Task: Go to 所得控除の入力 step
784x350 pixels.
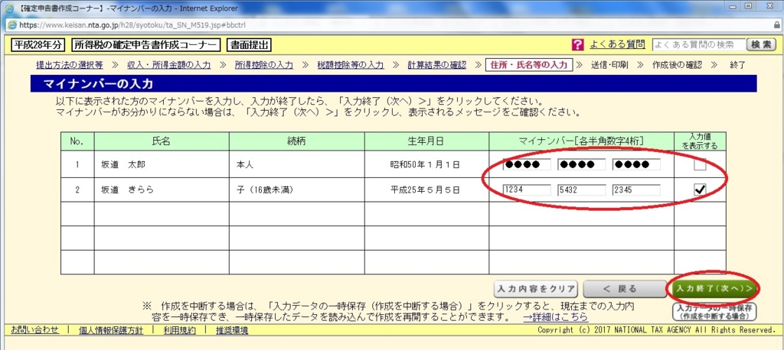Action: [264, 65]
